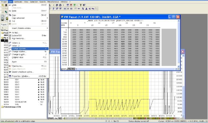Open the Hardware menu

click(18, 2)
